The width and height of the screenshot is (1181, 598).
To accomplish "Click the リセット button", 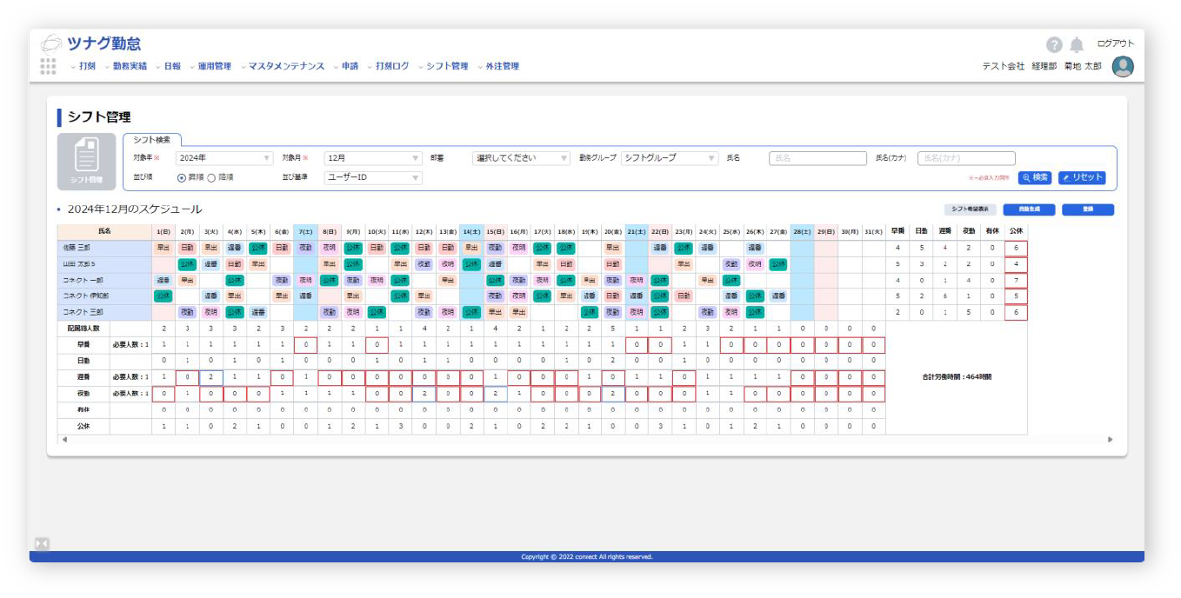I will [1082, 177].
